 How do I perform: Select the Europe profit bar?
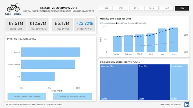tap(50, 52)
